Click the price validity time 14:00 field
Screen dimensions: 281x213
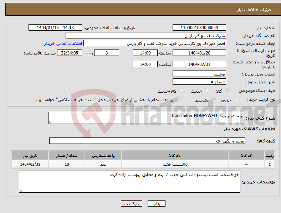click(x=145, y=64)
